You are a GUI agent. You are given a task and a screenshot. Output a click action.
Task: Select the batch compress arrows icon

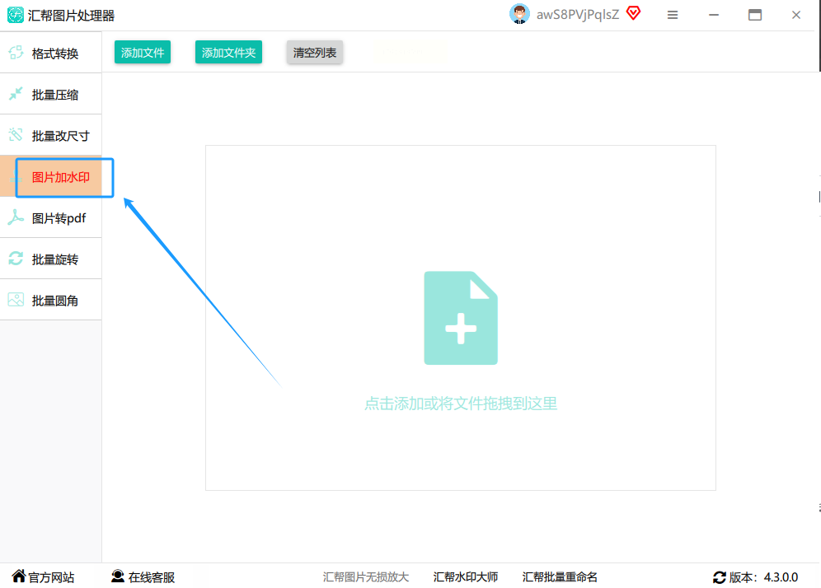pos(16,94)
